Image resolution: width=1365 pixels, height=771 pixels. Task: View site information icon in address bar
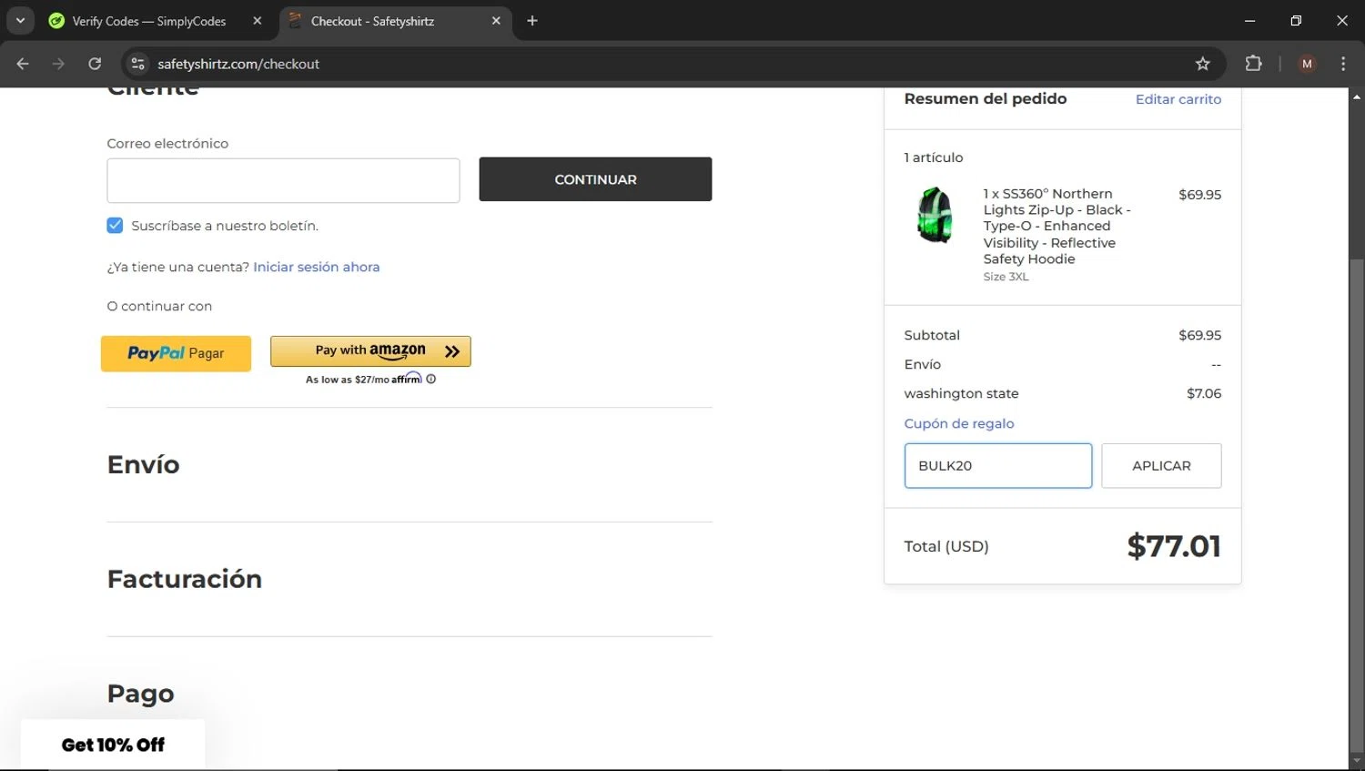(x=137, y=64)
